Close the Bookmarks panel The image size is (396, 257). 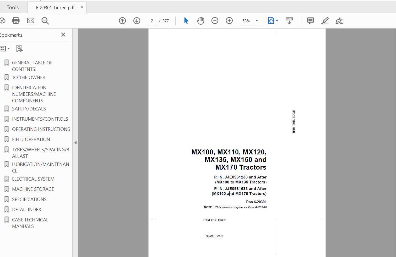point(63,35)
